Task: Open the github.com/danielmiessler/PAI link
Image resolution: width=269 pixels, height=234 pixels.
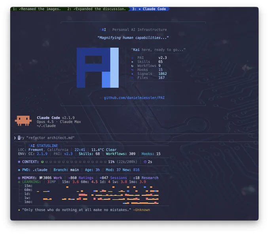Action: (x=134, y=98)
